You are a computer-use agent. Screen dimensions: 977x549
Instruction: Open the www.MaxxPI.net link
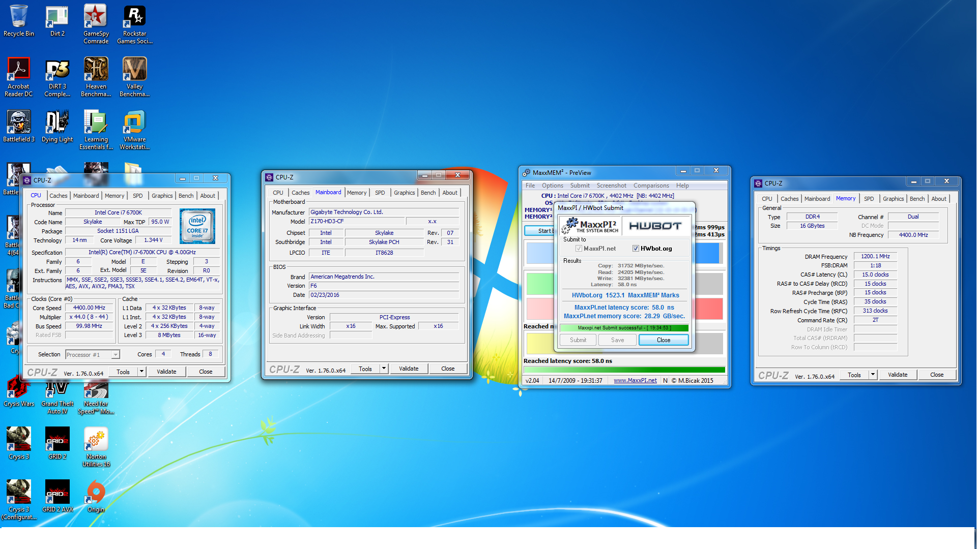[635, 380]
